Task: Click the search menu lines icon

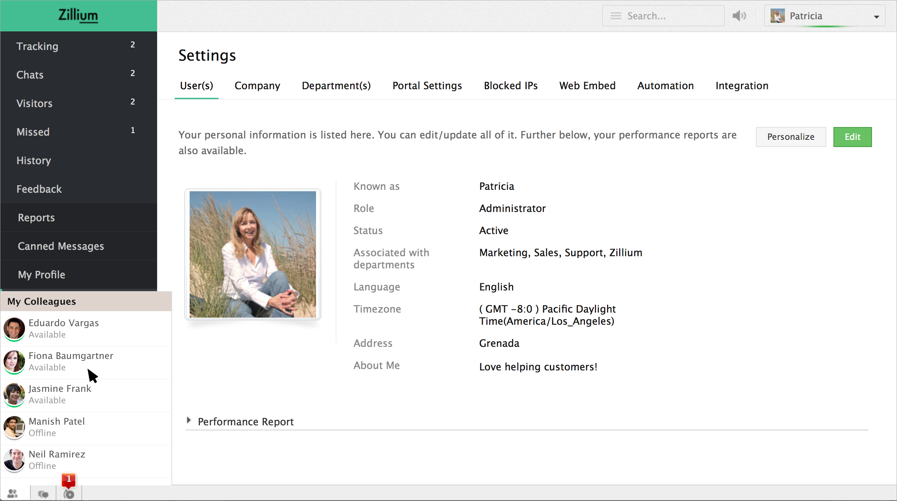Action: [x=616, y=16]
